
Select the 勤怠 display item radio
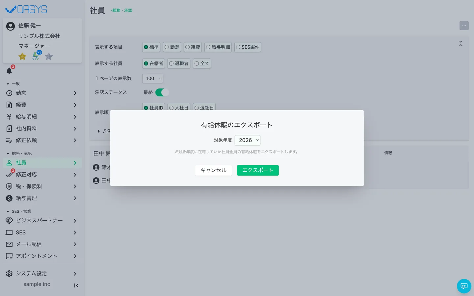tap(172, 47)
